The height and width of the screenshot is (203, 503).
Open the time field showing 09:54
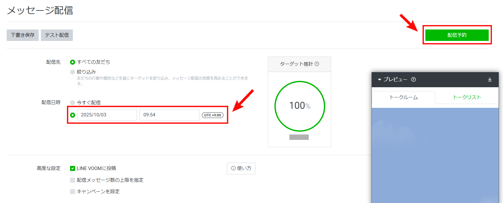click(x=169, y=115)
